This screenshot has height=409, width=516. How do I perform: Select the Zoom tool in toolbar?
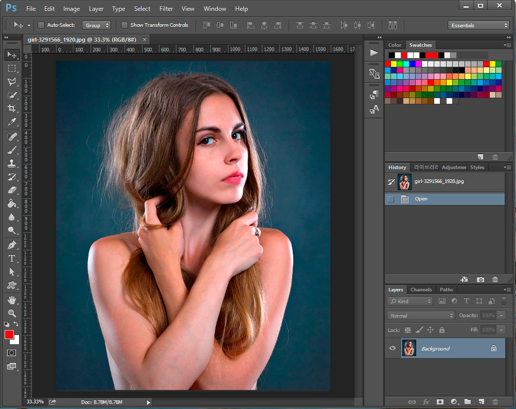pyautogui.click(x=11, y=313)
